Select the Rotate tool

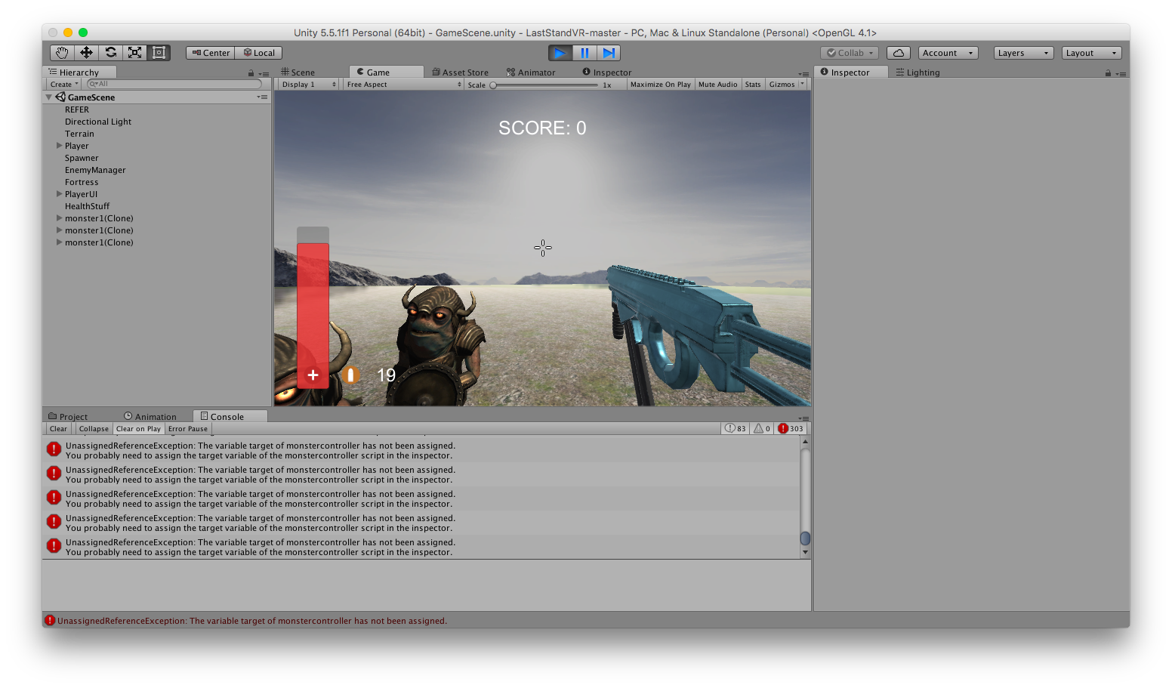pos(111,53)
